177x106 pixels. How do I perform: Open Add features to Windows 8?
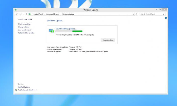click(27, 90)
